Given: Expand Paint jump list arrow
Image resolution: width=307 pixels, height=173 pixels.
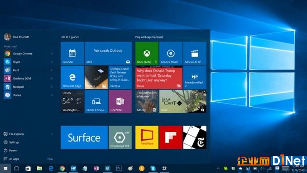Looking at the screenshot, I should pyautogui.click(x=52, y=70).
